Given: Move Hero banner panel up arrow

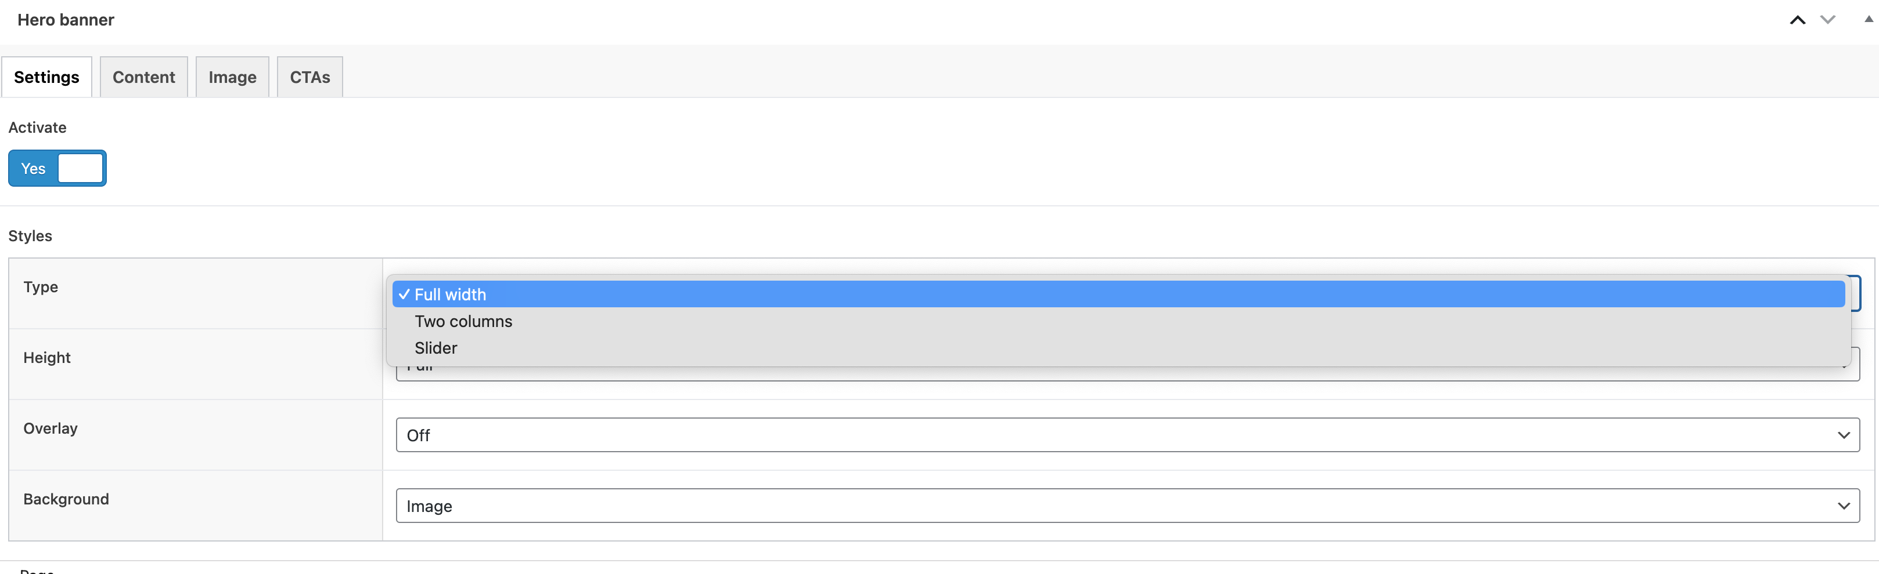Looking at the screenshot, I should pos(1797,20).
